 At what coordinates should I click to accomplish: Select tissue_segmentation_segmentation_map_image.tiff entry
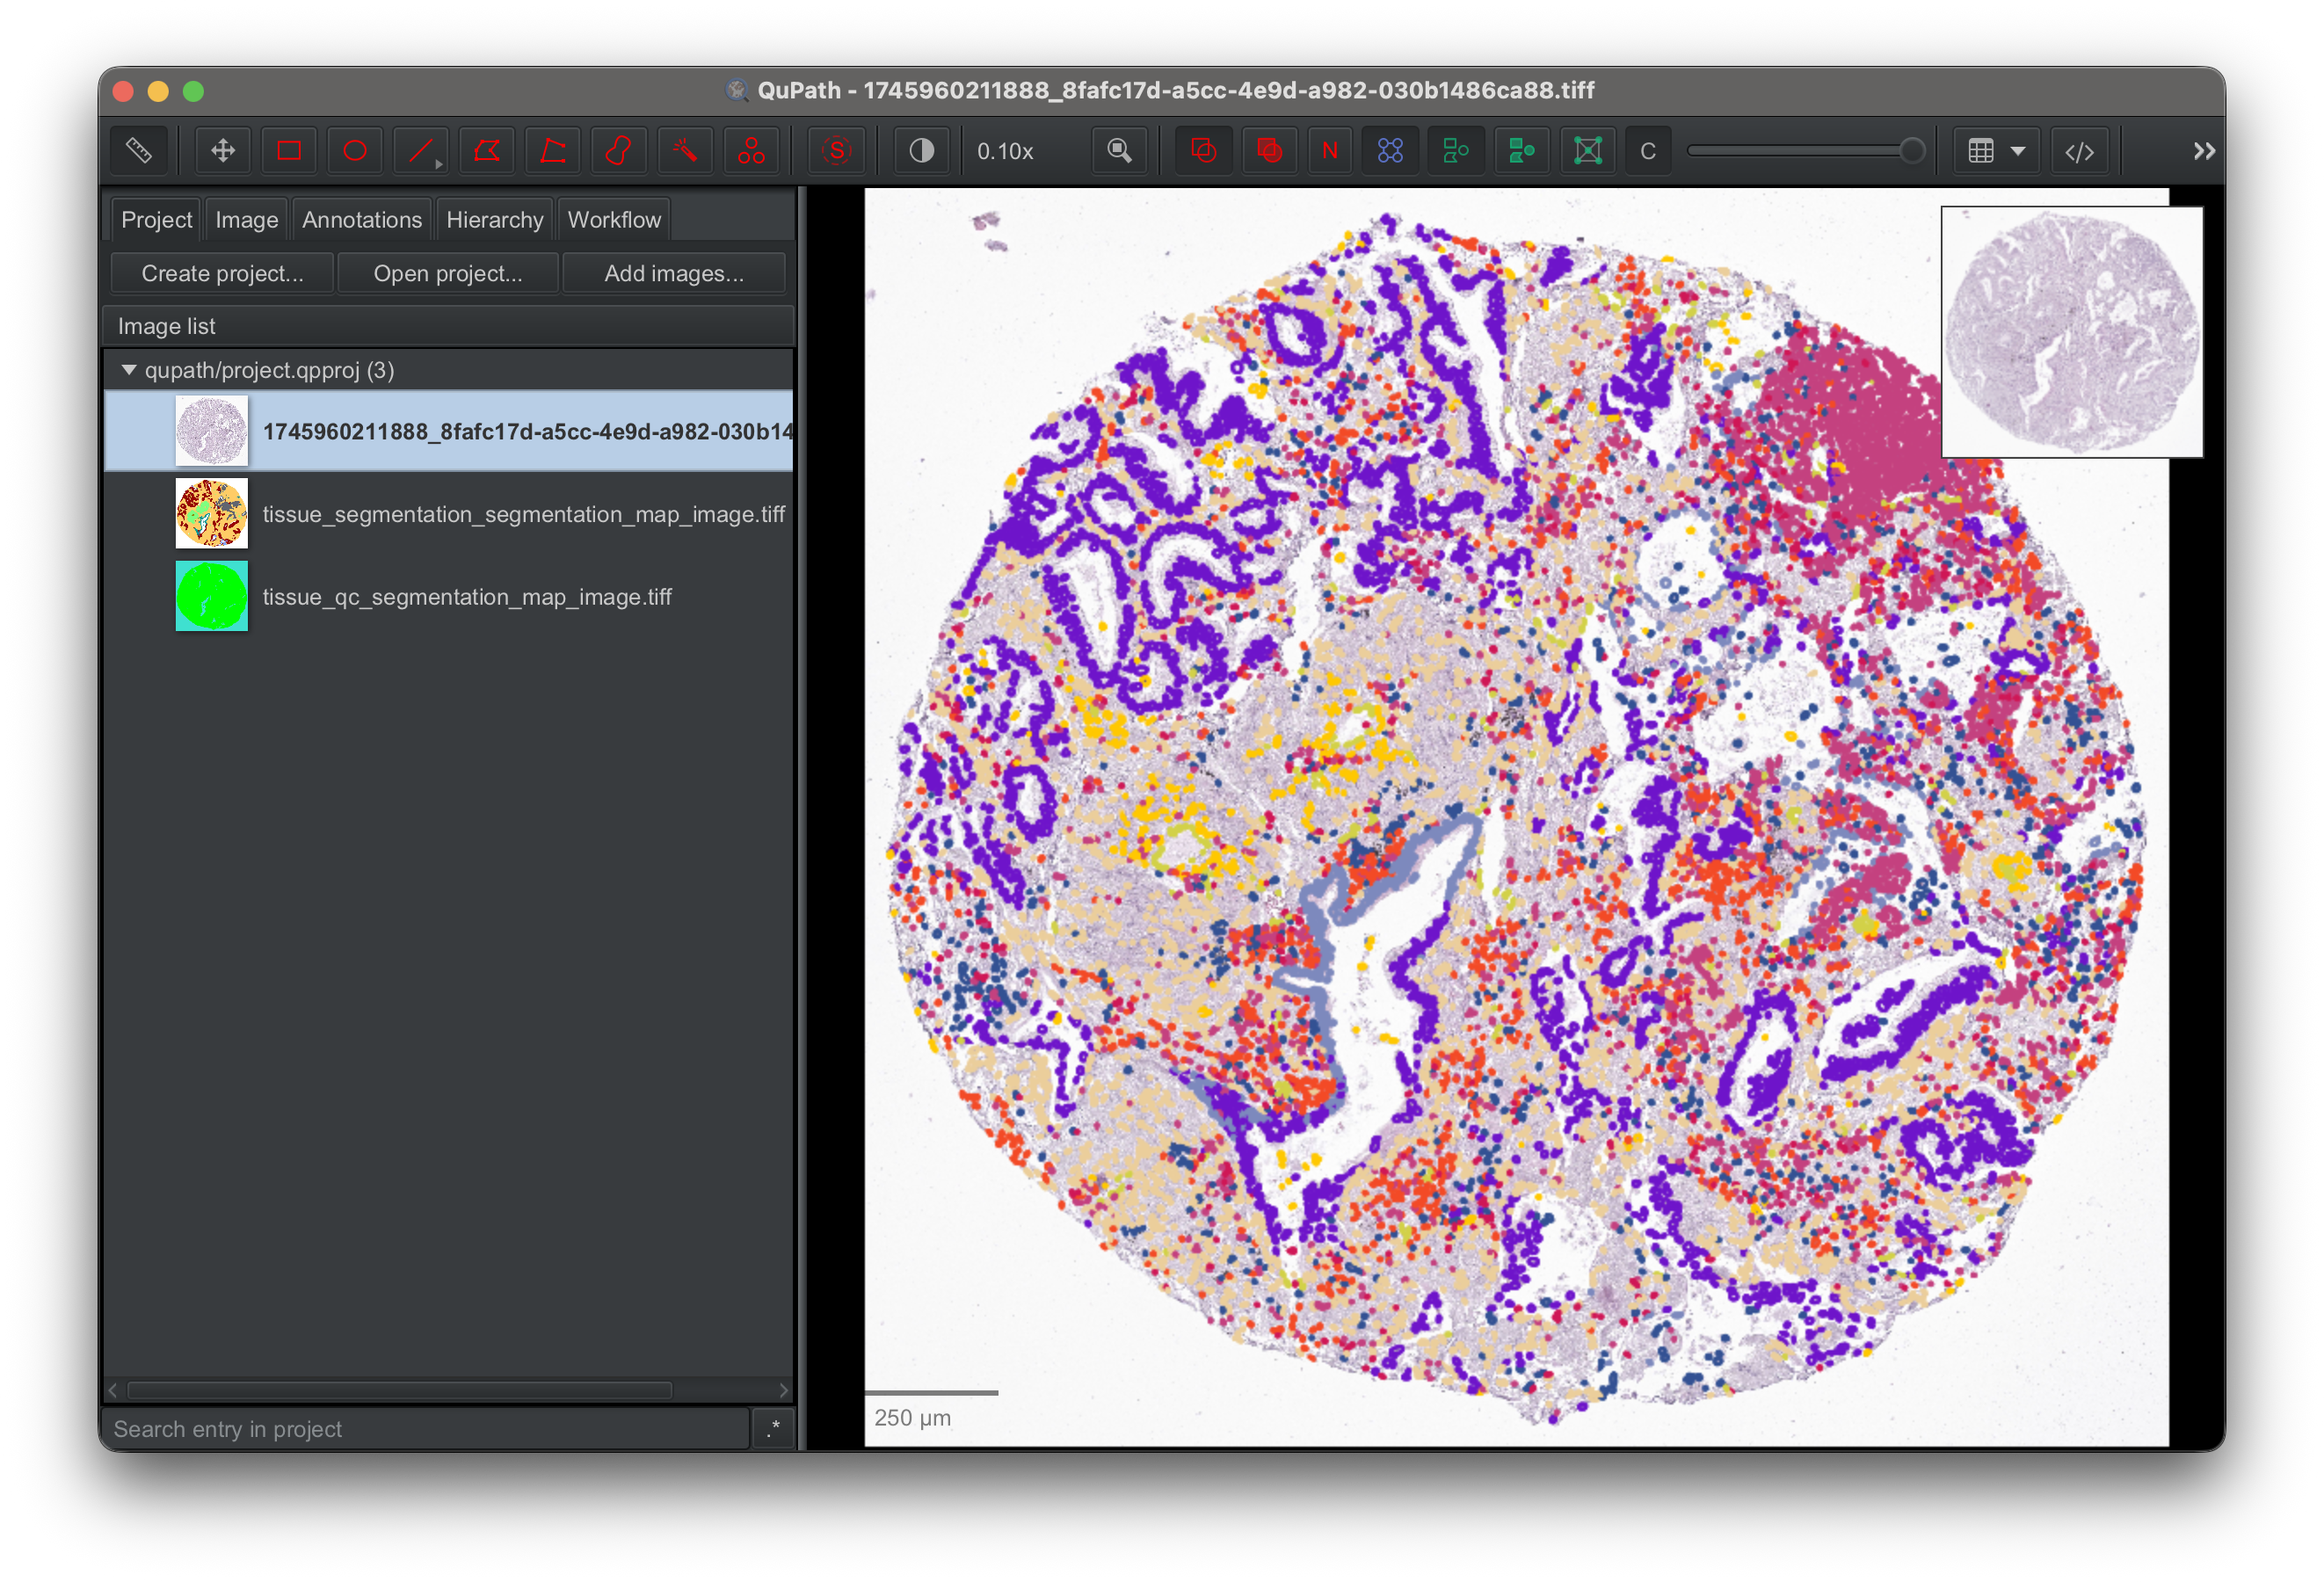pos(449,514)
